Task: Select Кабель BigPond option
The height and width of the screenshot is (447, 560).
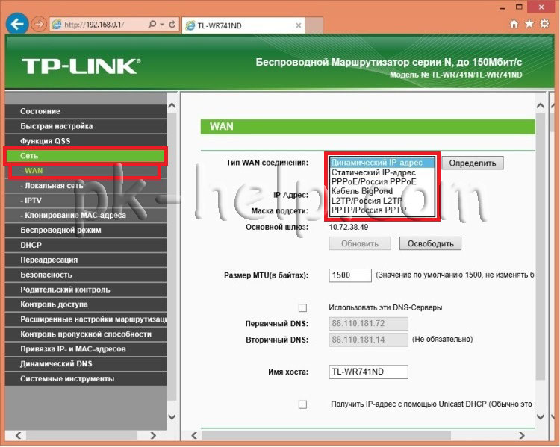Action: [x=382, y=191]
